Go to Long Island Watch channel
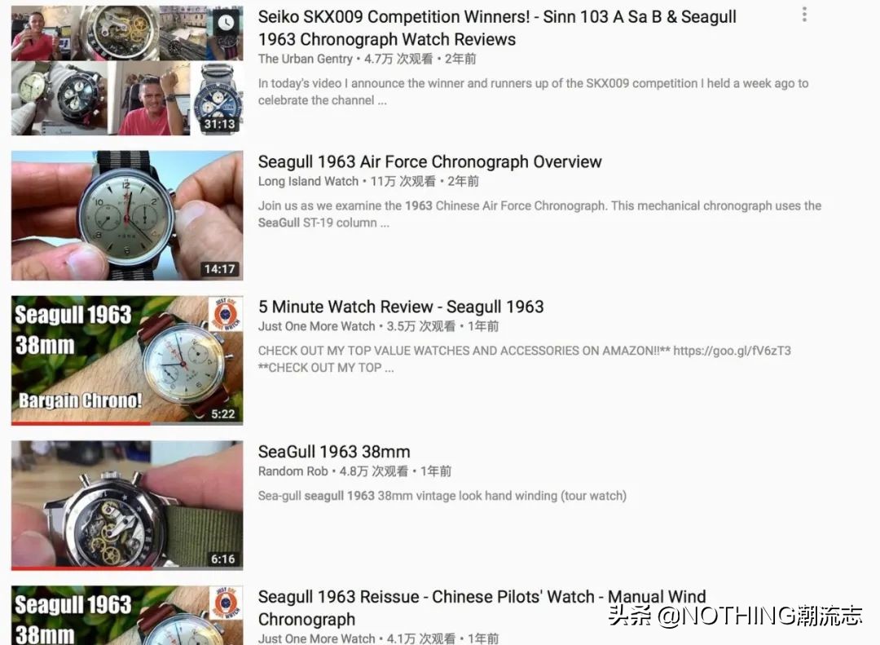Image resolution: width=880 pixels, height=645 pixels. click(308, 182)
